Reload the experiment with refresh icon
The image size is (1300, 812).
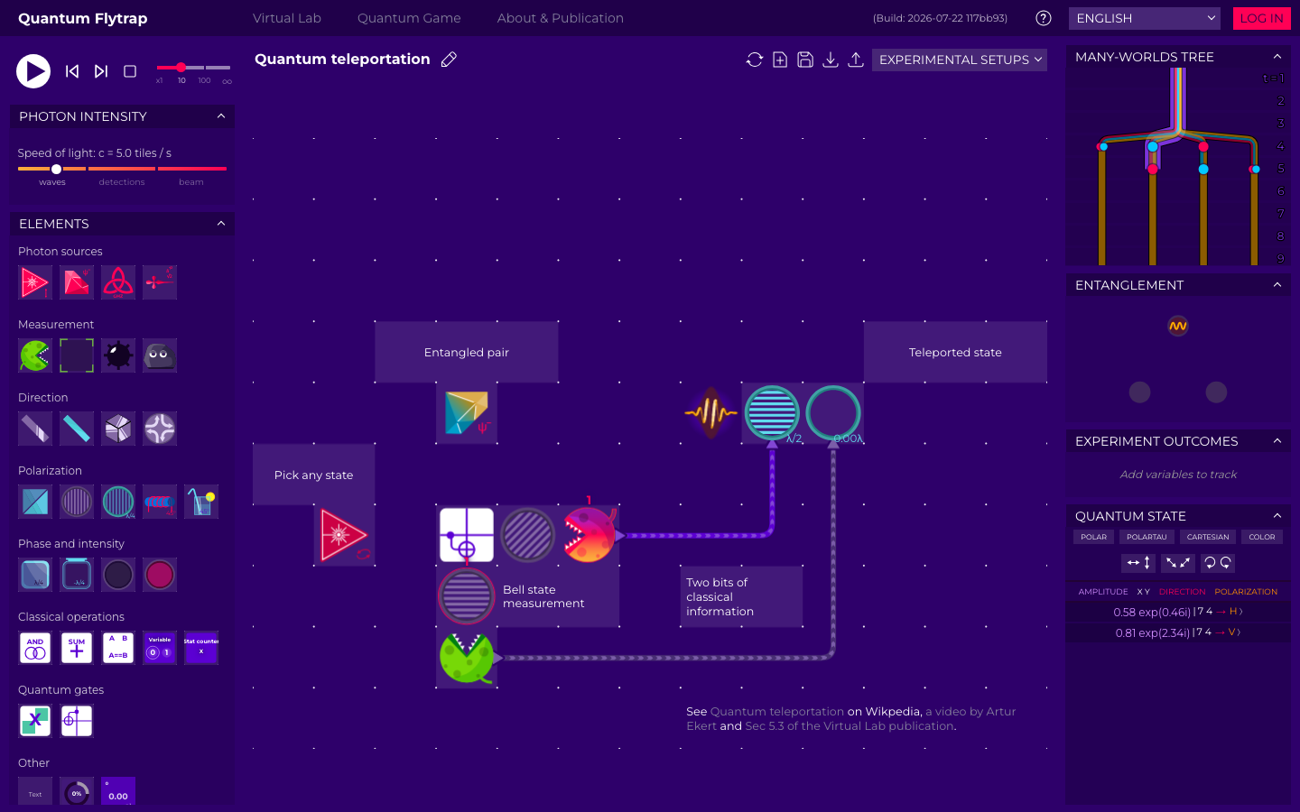tap(755, 60)
